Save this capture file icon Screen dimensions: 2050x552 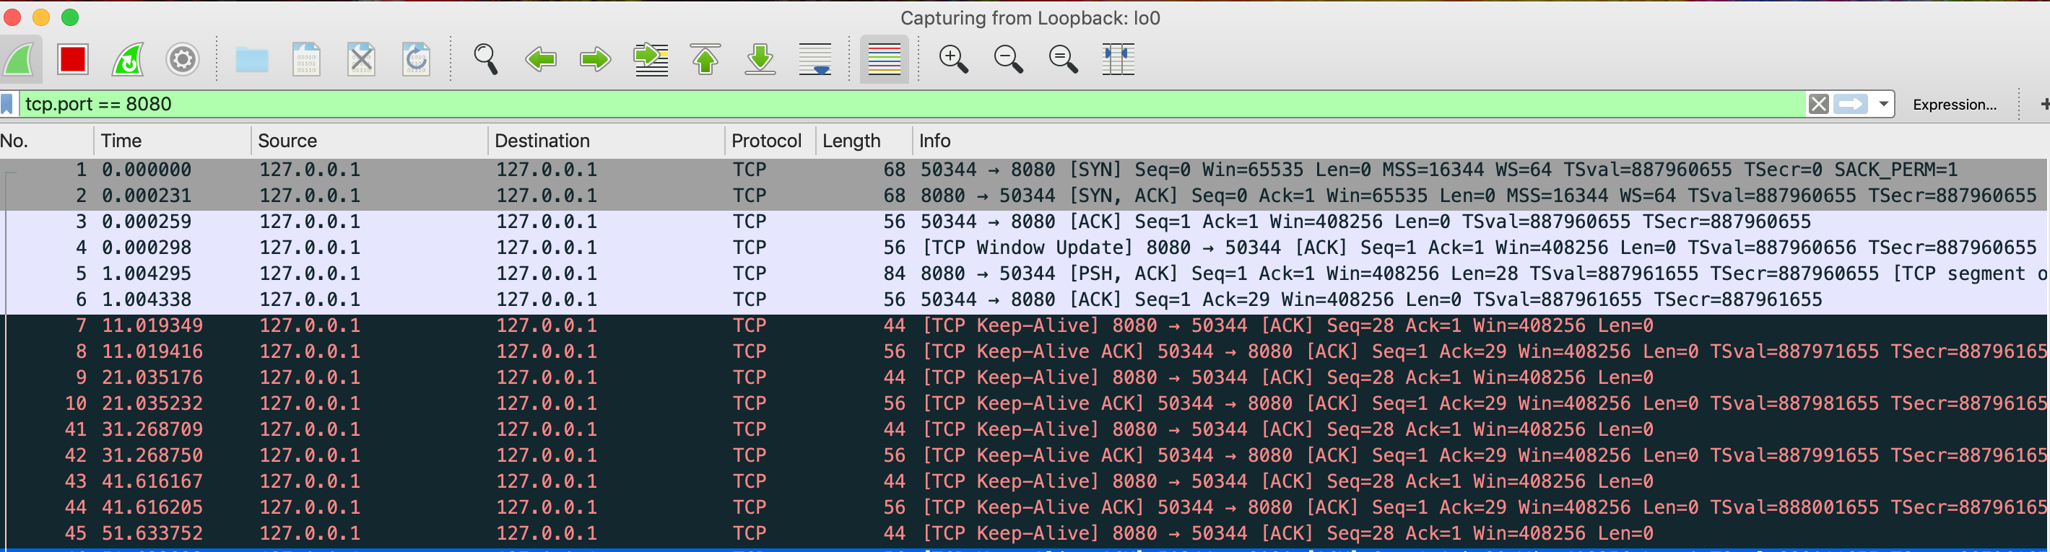click(306, 60)
